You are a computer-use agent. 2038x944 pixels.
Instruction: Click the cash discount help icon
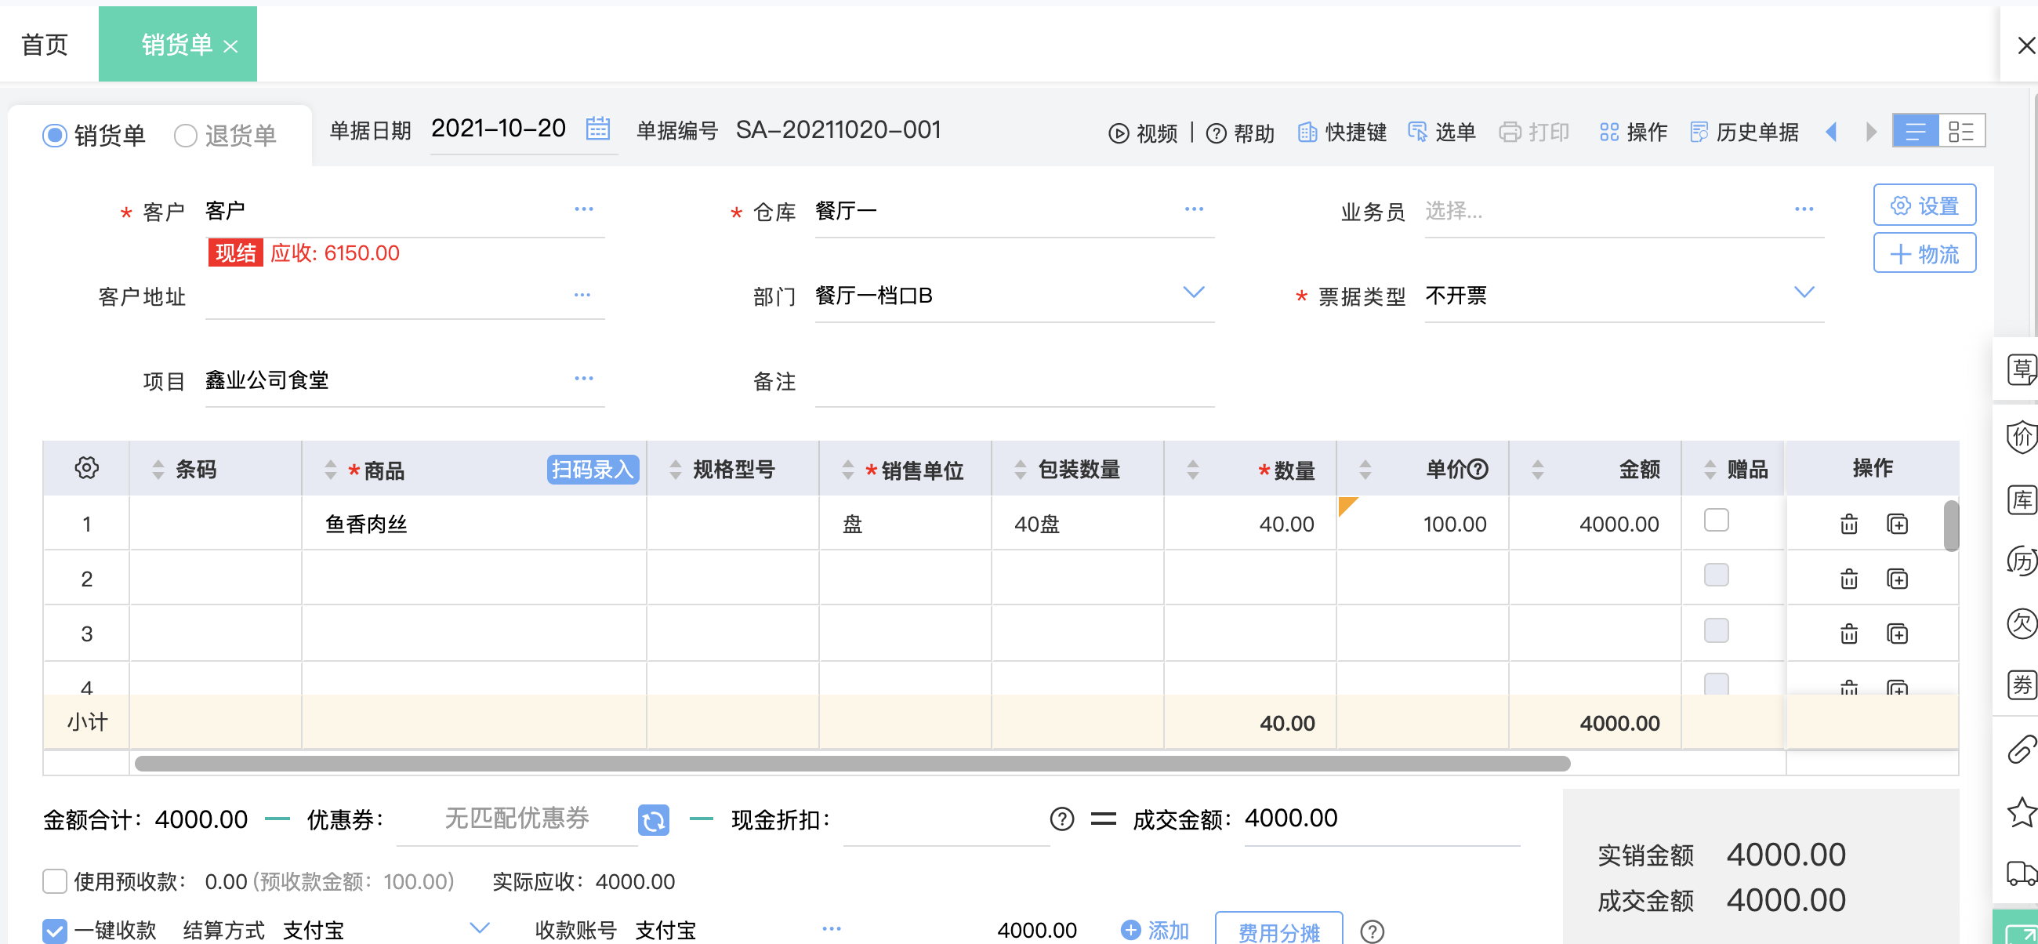coord(1062,819)
